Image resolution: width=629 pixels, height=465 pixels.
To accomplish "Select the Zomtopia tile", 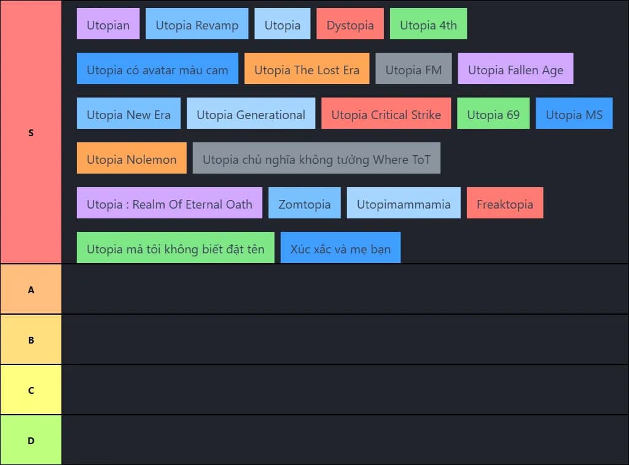I will tap(304, 203).
